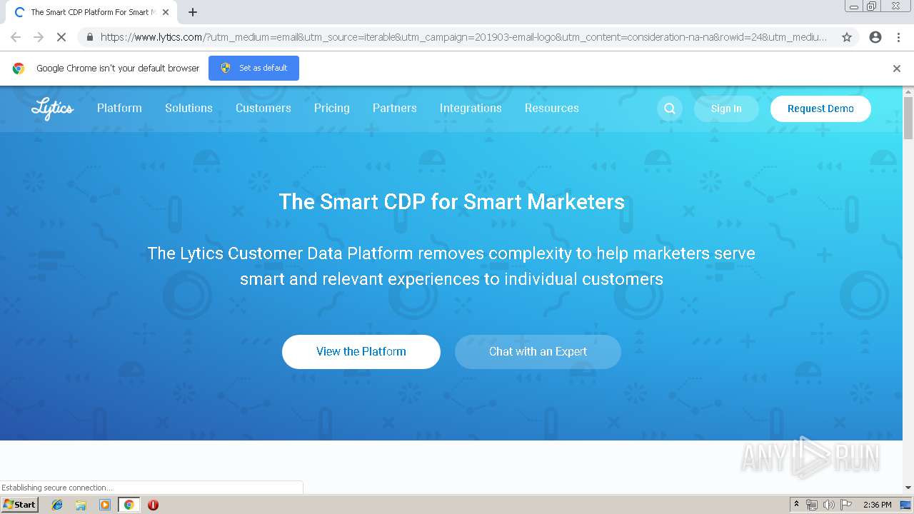Launch Internet Explorer from the taskbar
The width and height of the screenshot is (914, 514).
pyautogui.click(x=57, y=505)
